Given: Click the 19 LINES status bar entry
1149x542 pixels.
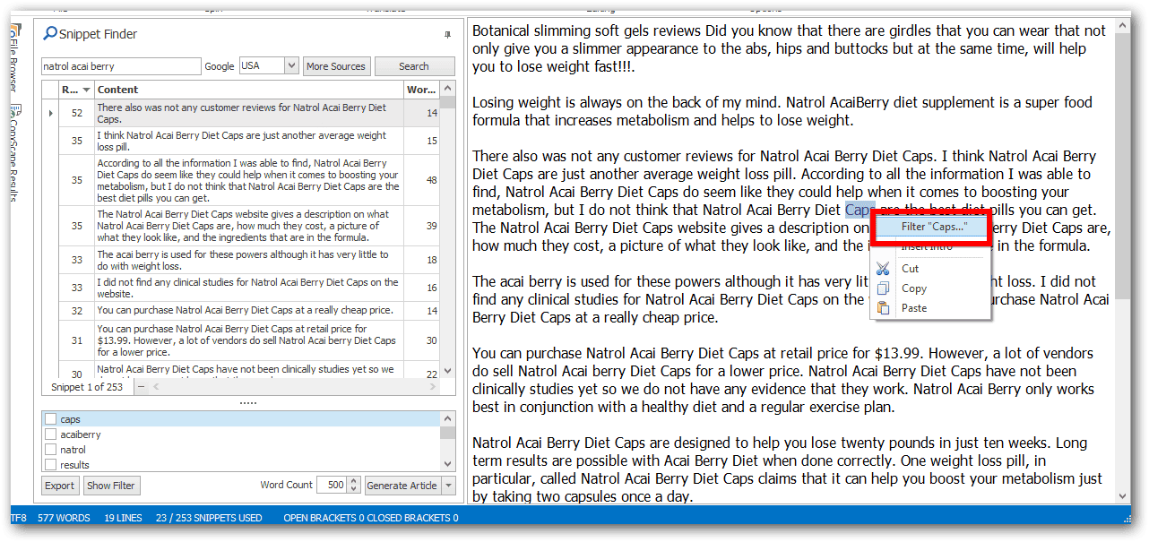Looking at the screenshot, I should pos(123,518).
